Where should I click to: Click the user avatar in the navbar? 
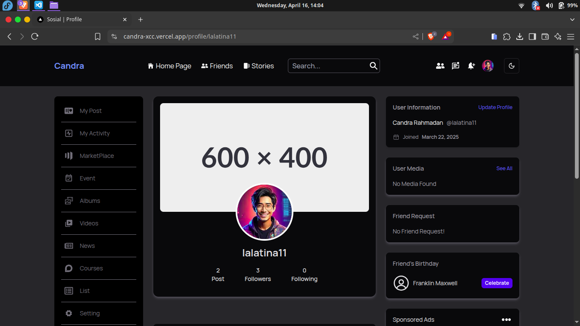[x=488, y=66]
